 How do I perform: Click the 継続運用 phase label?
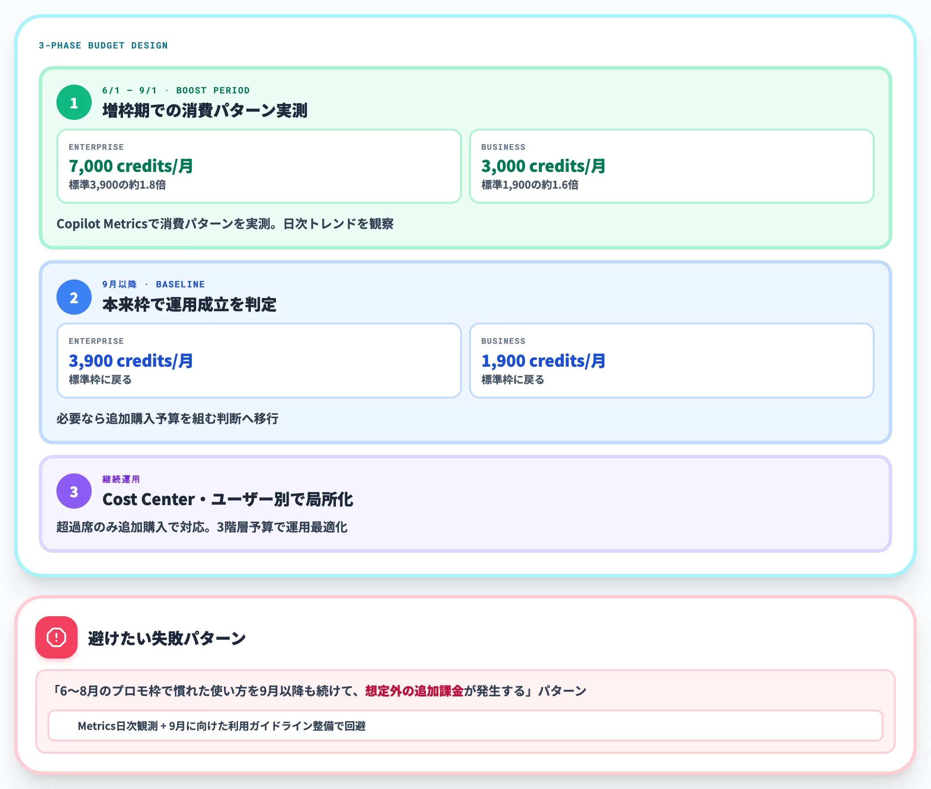(121, 479)
